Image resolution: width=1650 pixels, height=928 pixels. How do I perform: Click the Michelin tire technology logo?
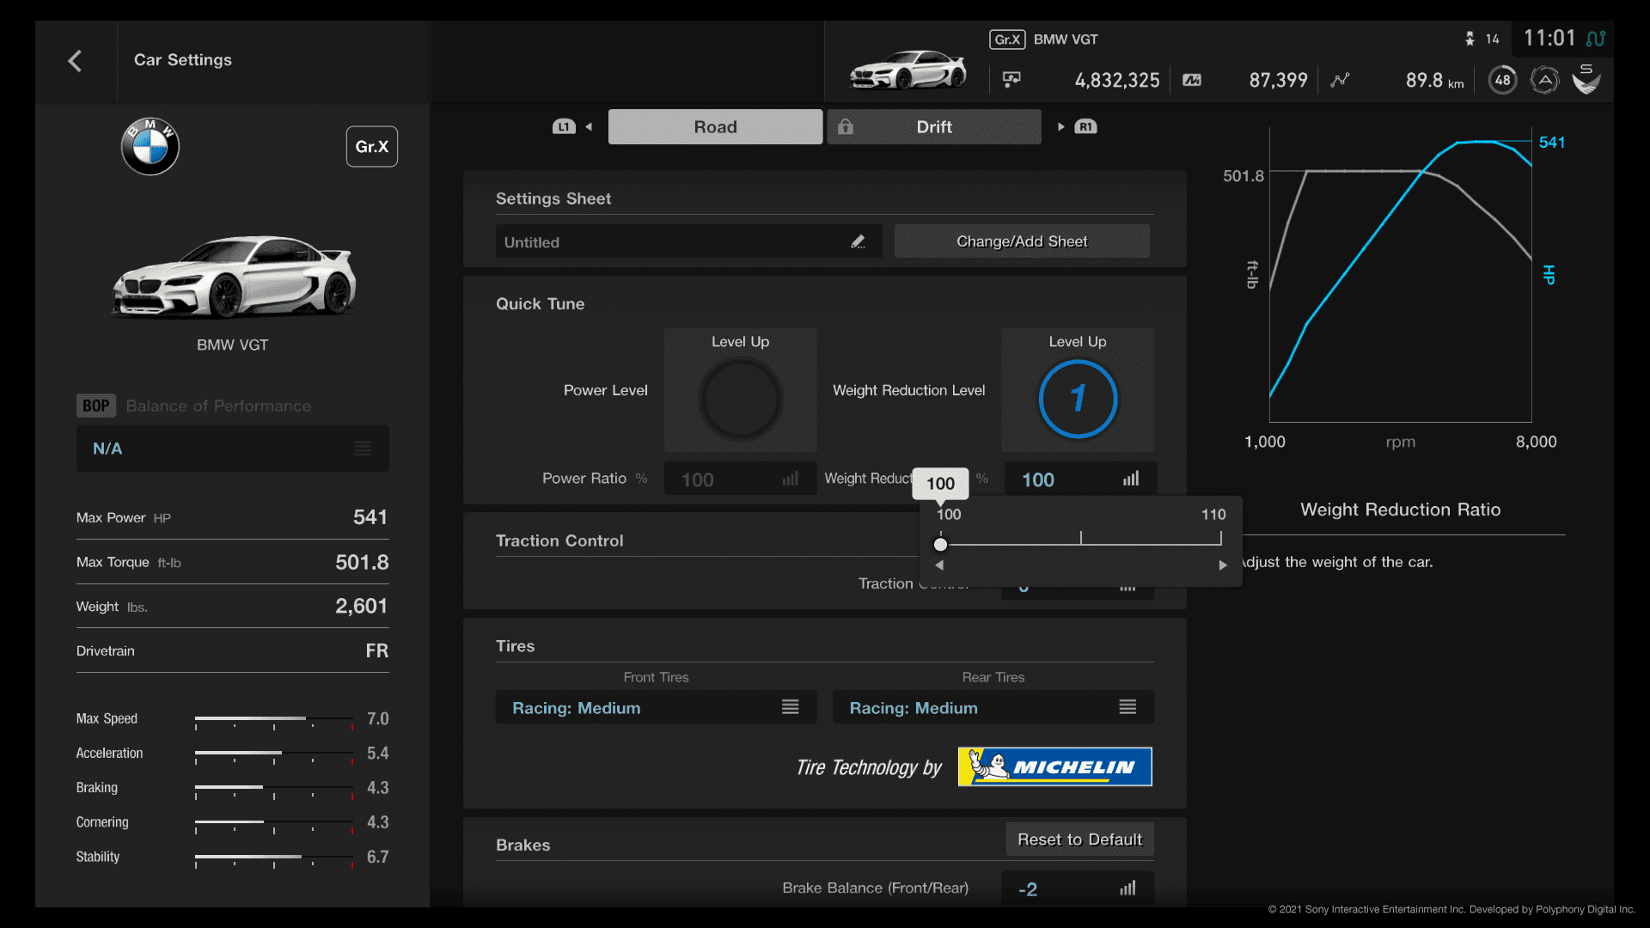(1054, 766)
